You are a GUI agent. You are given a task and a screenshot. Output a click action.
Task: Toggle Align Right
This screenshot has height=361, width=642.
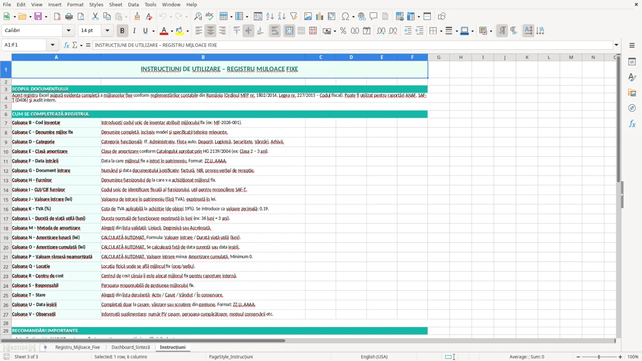tap(222, 31)
